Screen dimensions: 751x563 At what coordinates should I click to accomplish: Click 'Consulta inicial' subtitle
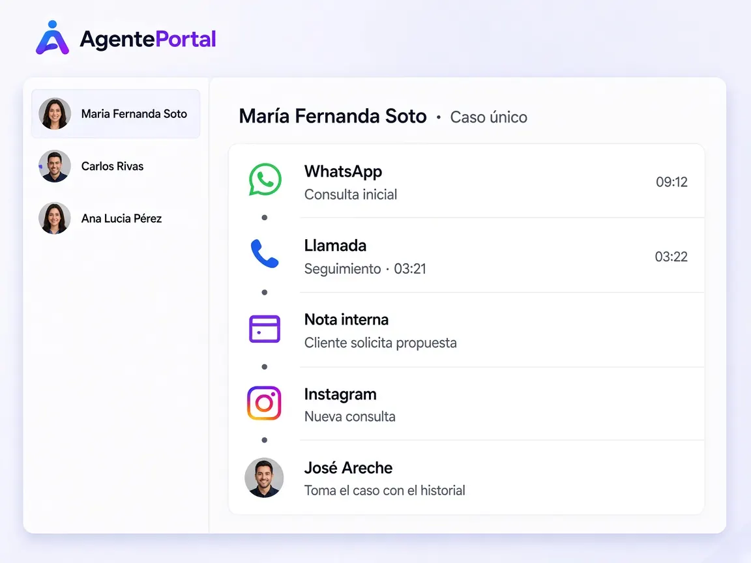click(351, 194)
